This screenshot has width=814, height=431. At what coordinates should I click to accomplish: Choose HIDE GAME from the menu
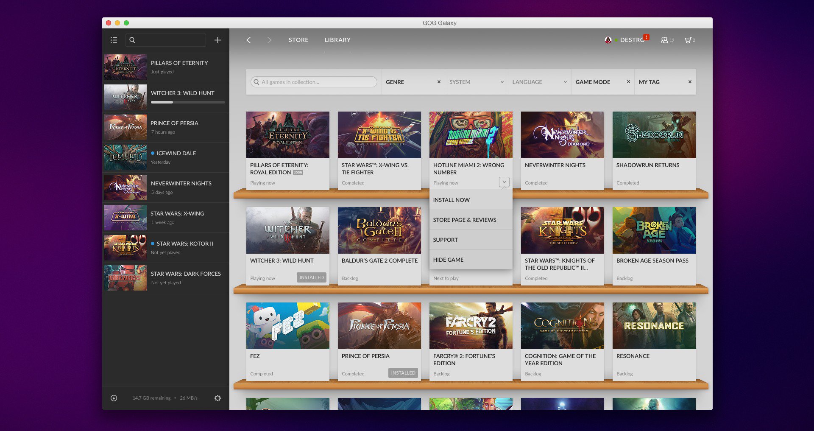pos(471,260)
